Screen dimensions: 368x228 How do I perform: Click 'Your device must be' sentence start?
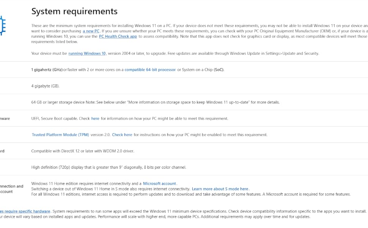(49, 53)
